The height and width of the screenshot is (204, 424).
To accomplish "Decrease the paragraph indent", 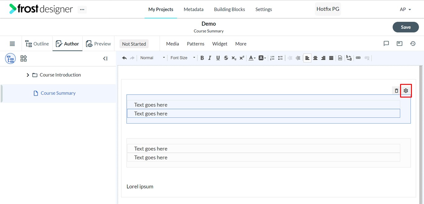I will coord(290,58).
